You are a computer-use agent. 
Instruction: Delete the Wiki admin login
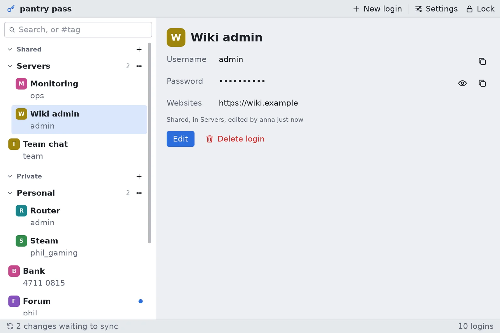point(235,139)
